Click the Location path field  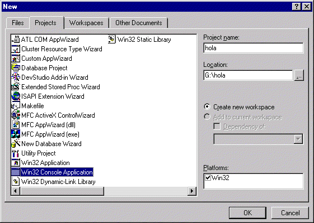(248, 75)
